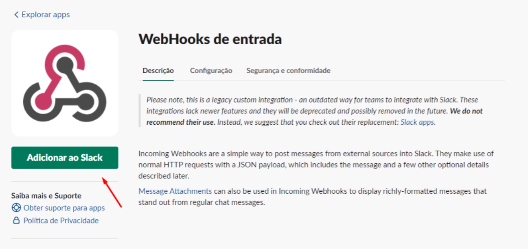Open the Obter suporte para apps link
Screen dimensions: 528x249
click(64, 208)
